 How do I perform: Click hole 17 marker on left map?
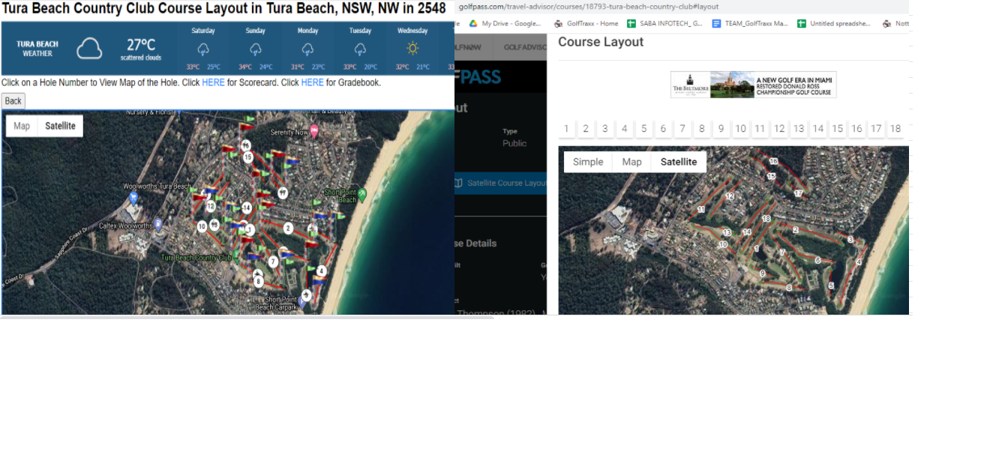tap(283, 193)
